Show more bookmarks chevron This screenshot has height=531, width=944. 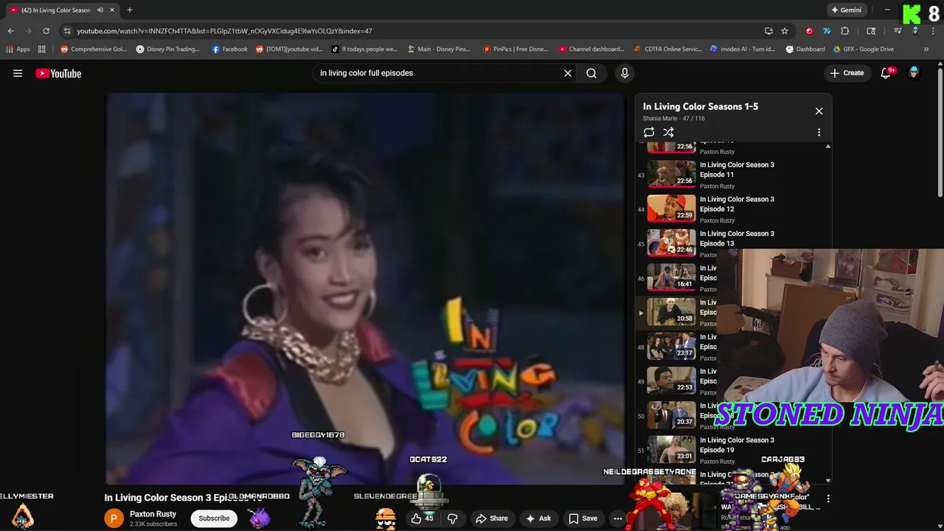coord(926,49)
